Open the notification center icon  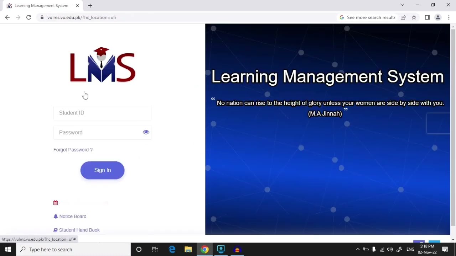[445, 250]
